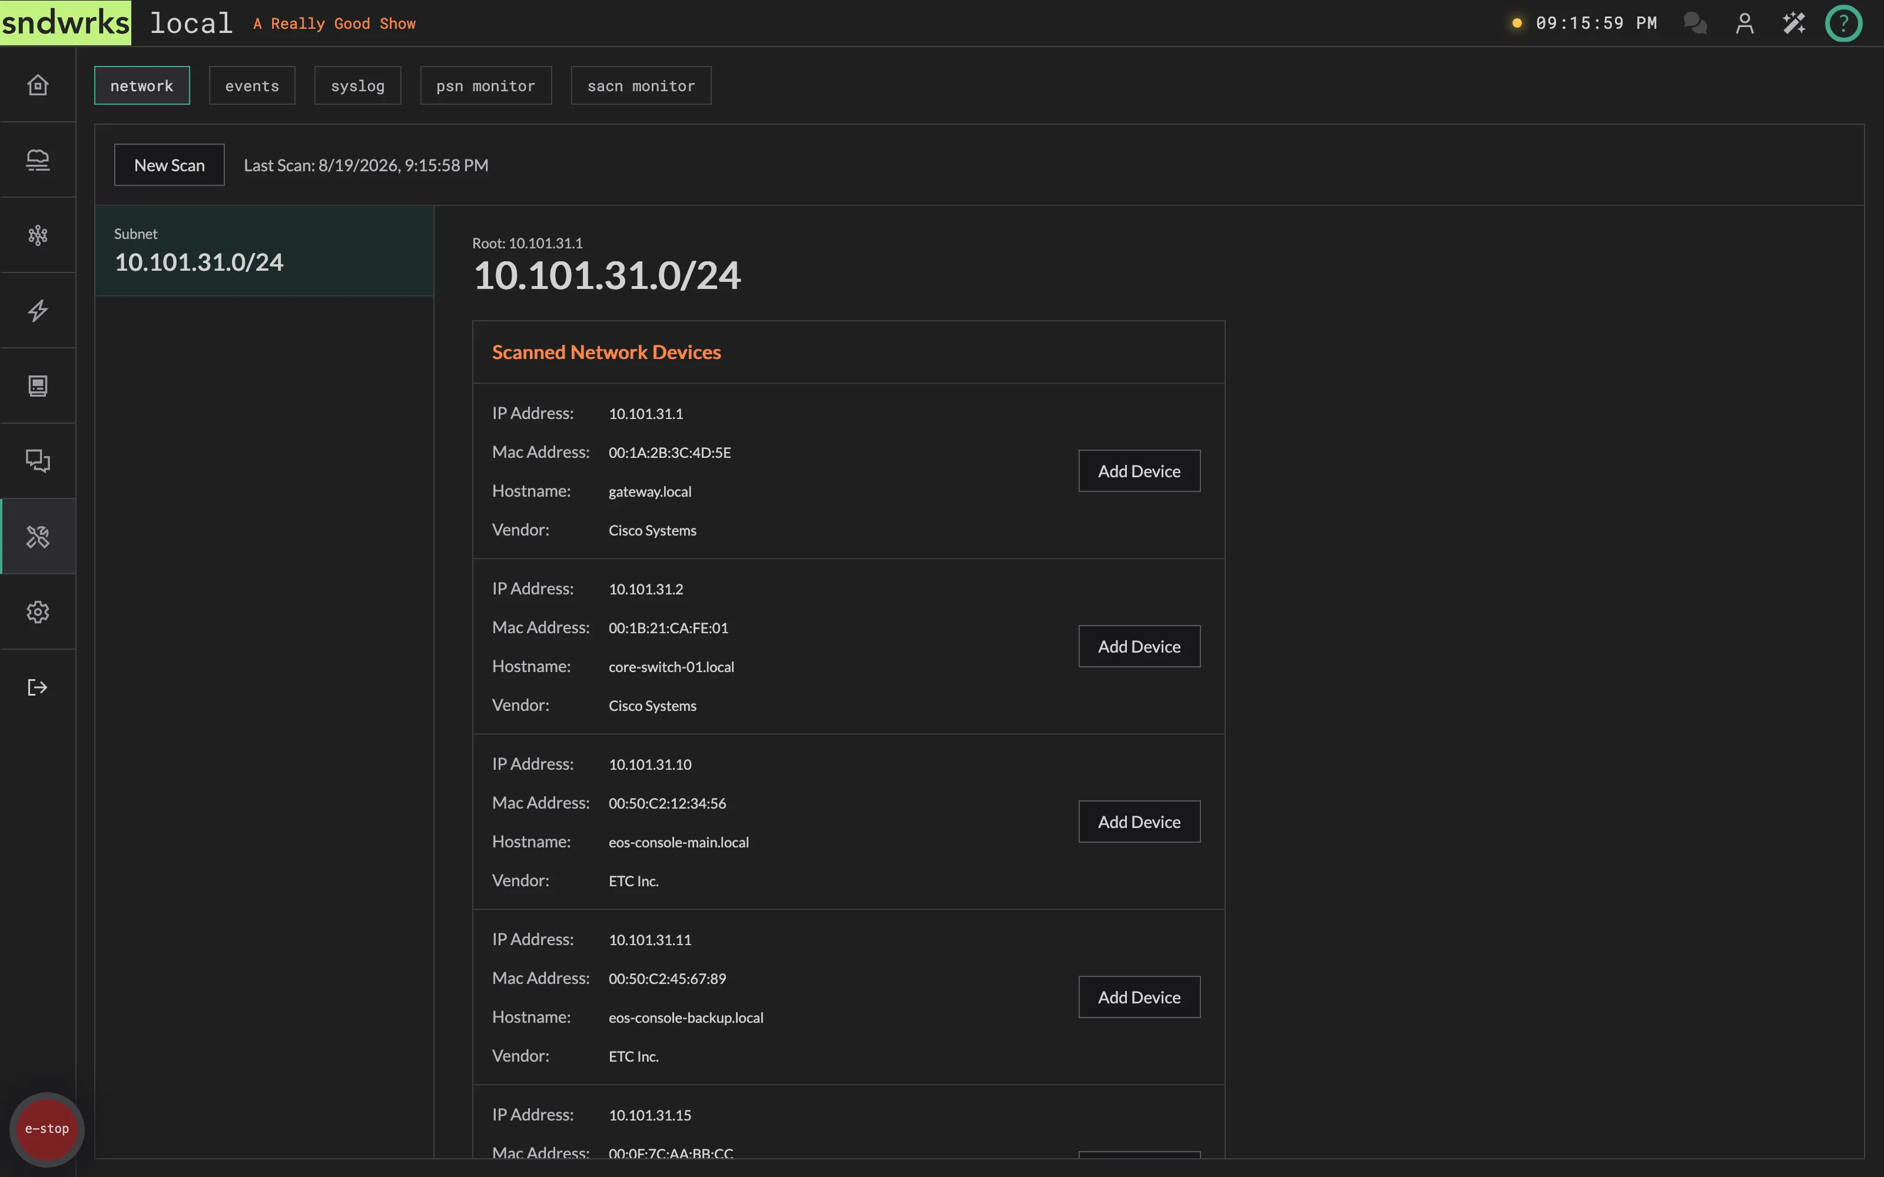Click MAC address 00:1A:2B:3C:4D:5E

(x=669, y=453)
